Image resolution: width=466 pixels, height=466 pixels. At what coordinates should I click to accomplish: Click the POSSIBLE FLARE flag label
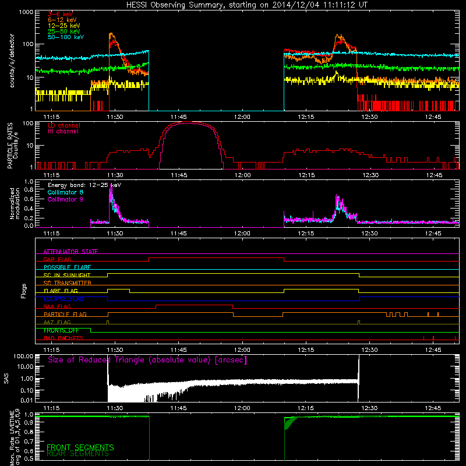coord(67,267)
